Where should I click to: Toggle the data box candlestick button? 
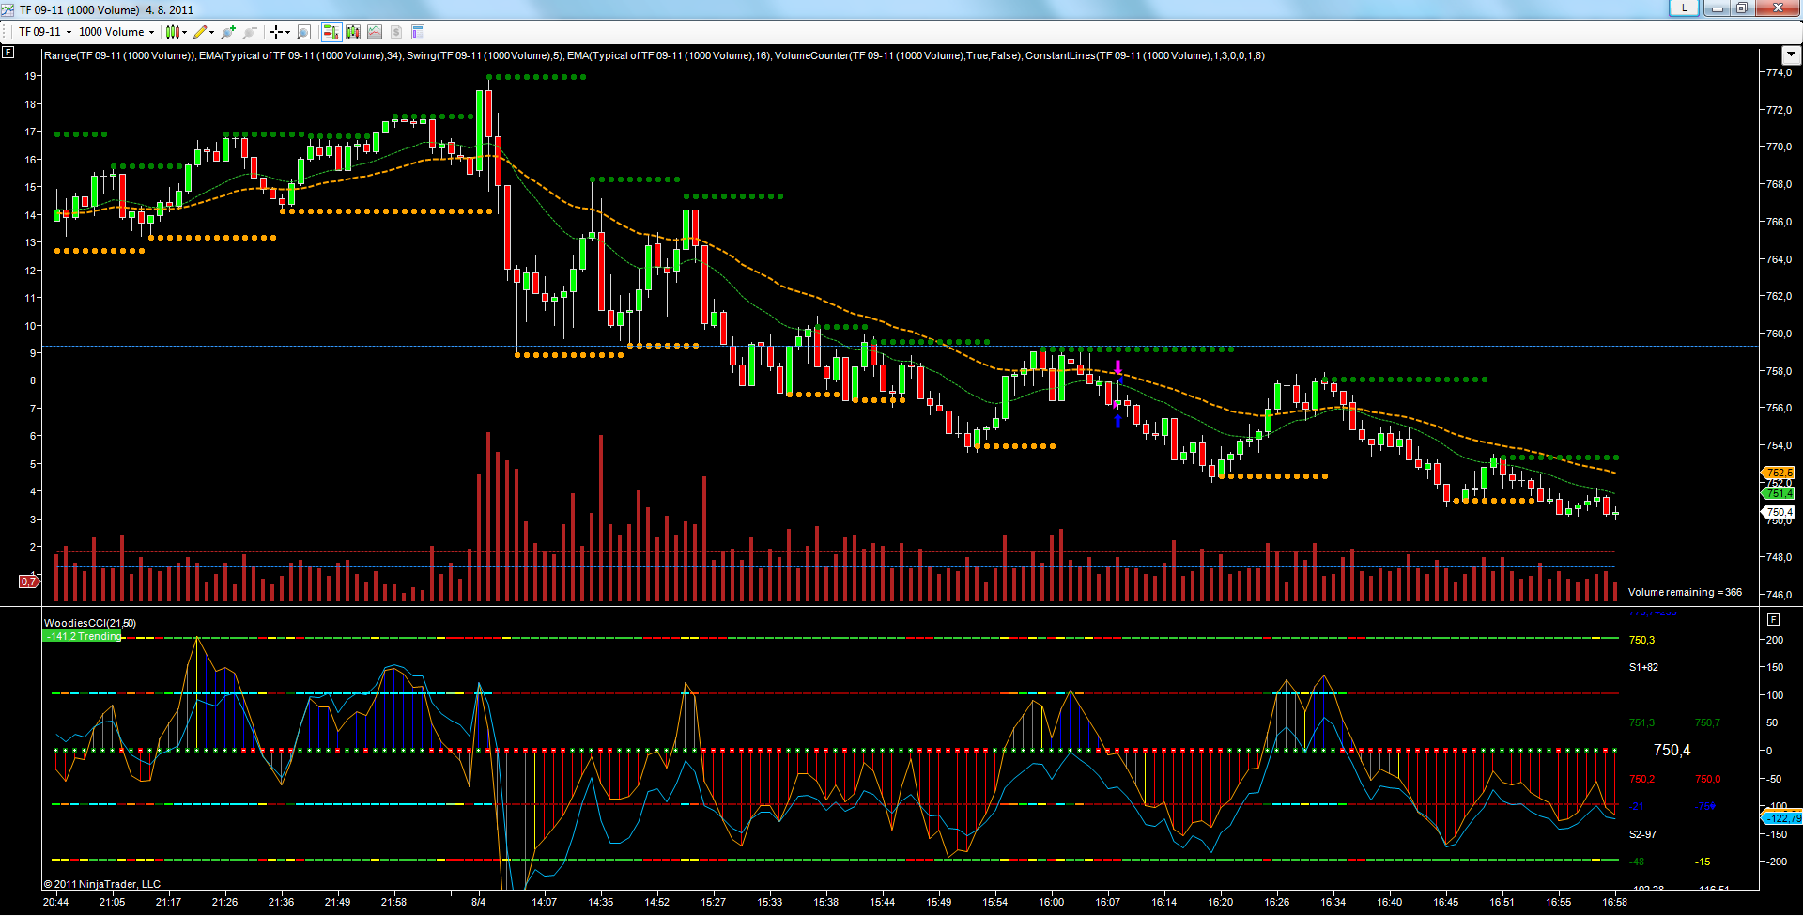pos(353,32)
